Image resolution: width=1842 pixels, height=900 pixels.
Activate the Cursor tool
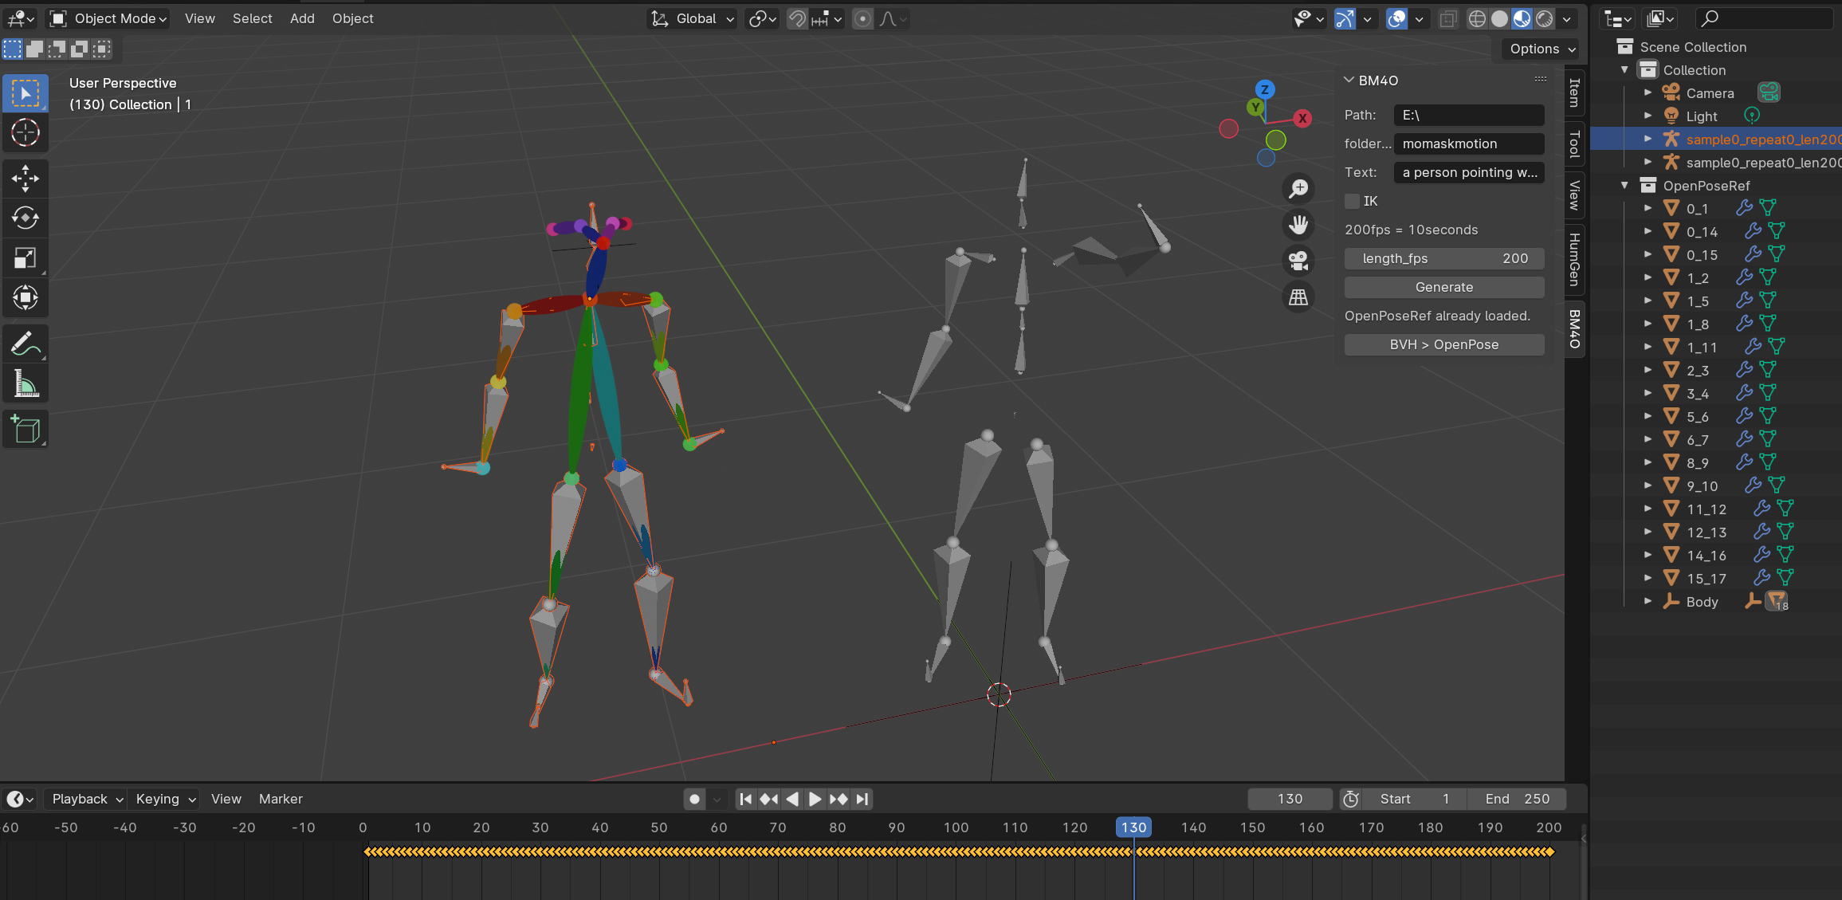click(x=26, y=133)
